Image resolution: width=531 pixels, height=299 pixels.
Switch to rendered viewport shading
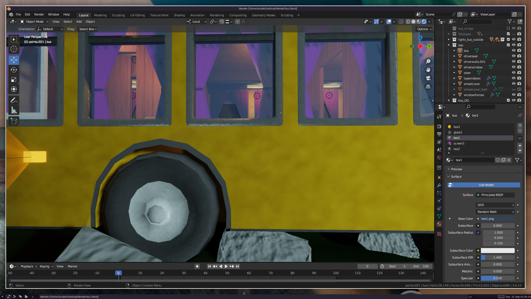click(424, 22)
